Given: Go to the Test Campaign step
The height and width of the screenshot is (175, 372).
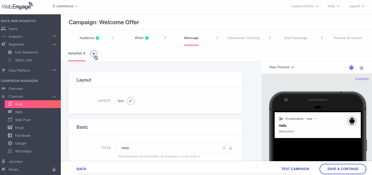Looking at the screenshot, I should pos(296,38).
